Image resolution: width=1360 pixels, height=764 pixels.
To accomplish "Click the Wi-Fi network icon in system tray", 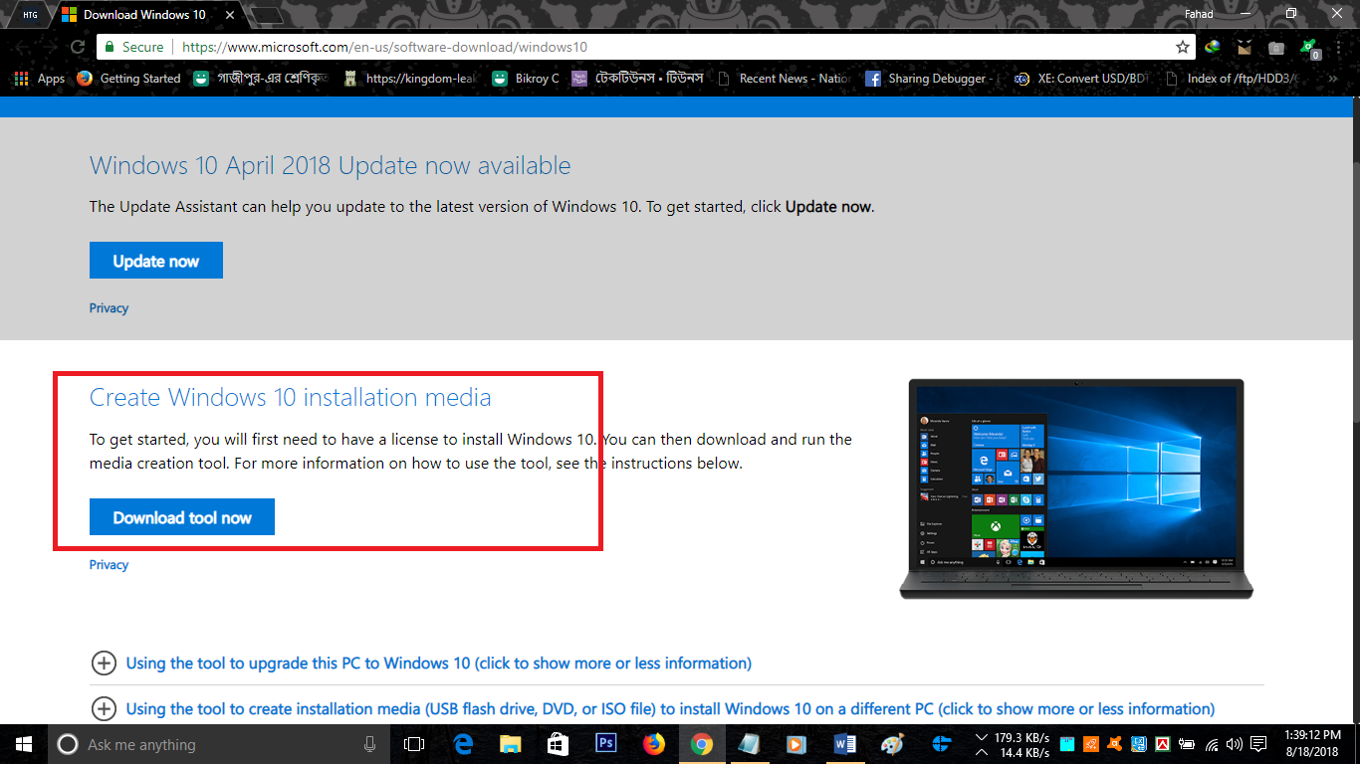I will [1212, 744].
